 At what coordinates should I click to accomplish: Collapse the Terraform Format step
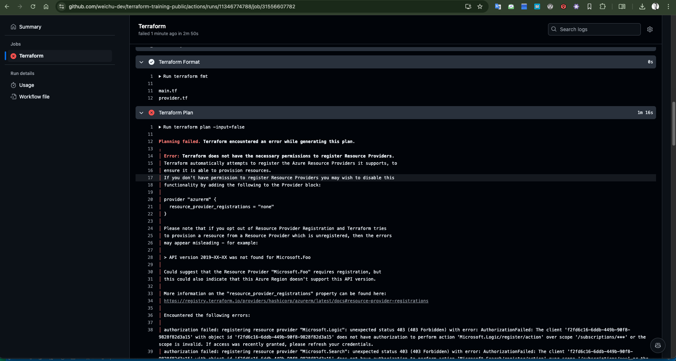tap(141, 62)
